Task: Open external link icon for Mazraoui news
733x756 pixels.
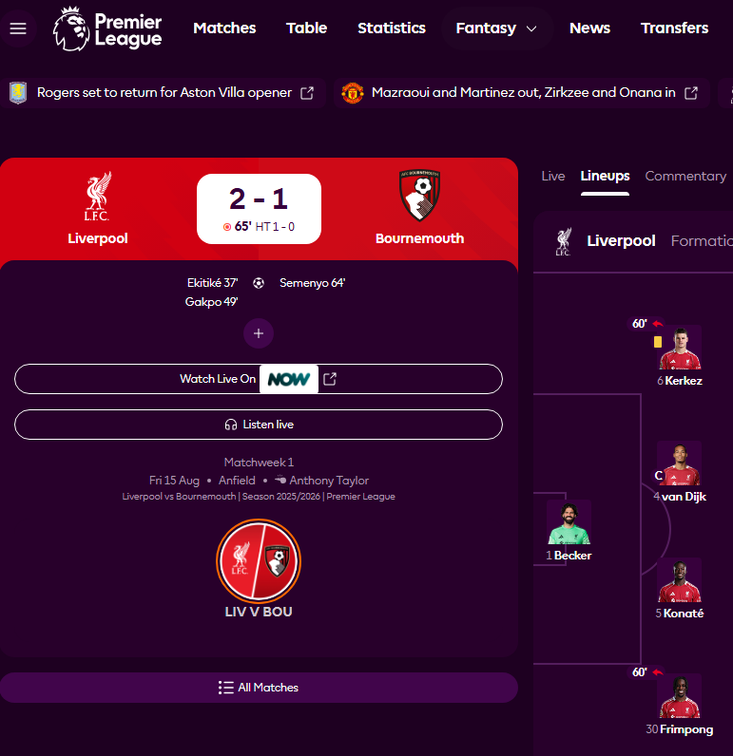Action: tap(691, 93)
